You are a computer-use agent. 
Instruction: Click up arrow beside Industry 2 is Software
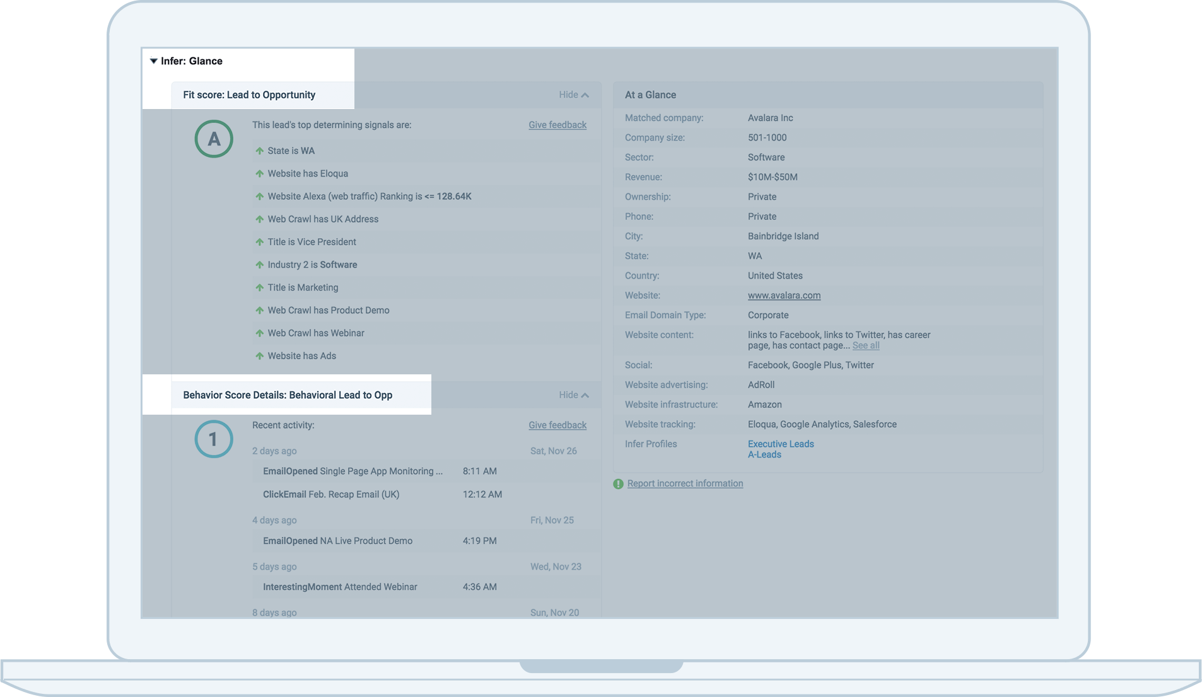(x=259, y=265)
